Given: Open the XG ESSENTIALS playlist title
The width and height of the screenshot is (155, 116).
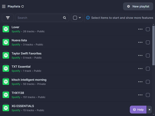Looking at the screenshot, I should [23, 106].
